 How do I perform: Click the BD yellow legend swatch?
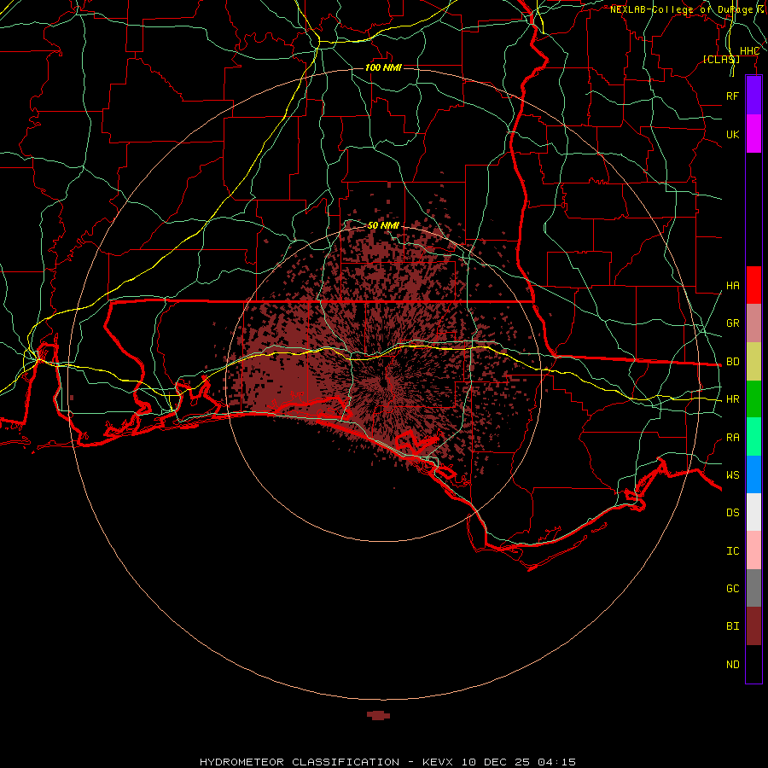point(753,362)
